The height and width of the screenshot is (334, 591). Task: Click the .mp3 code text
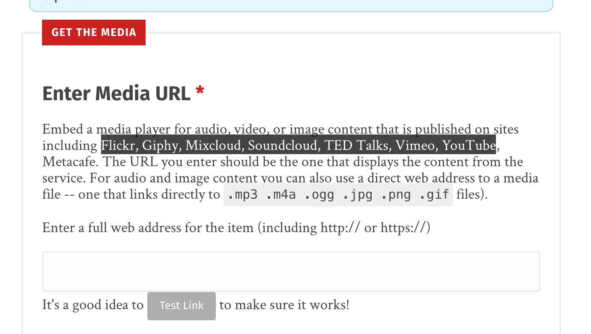coord(243,195)
